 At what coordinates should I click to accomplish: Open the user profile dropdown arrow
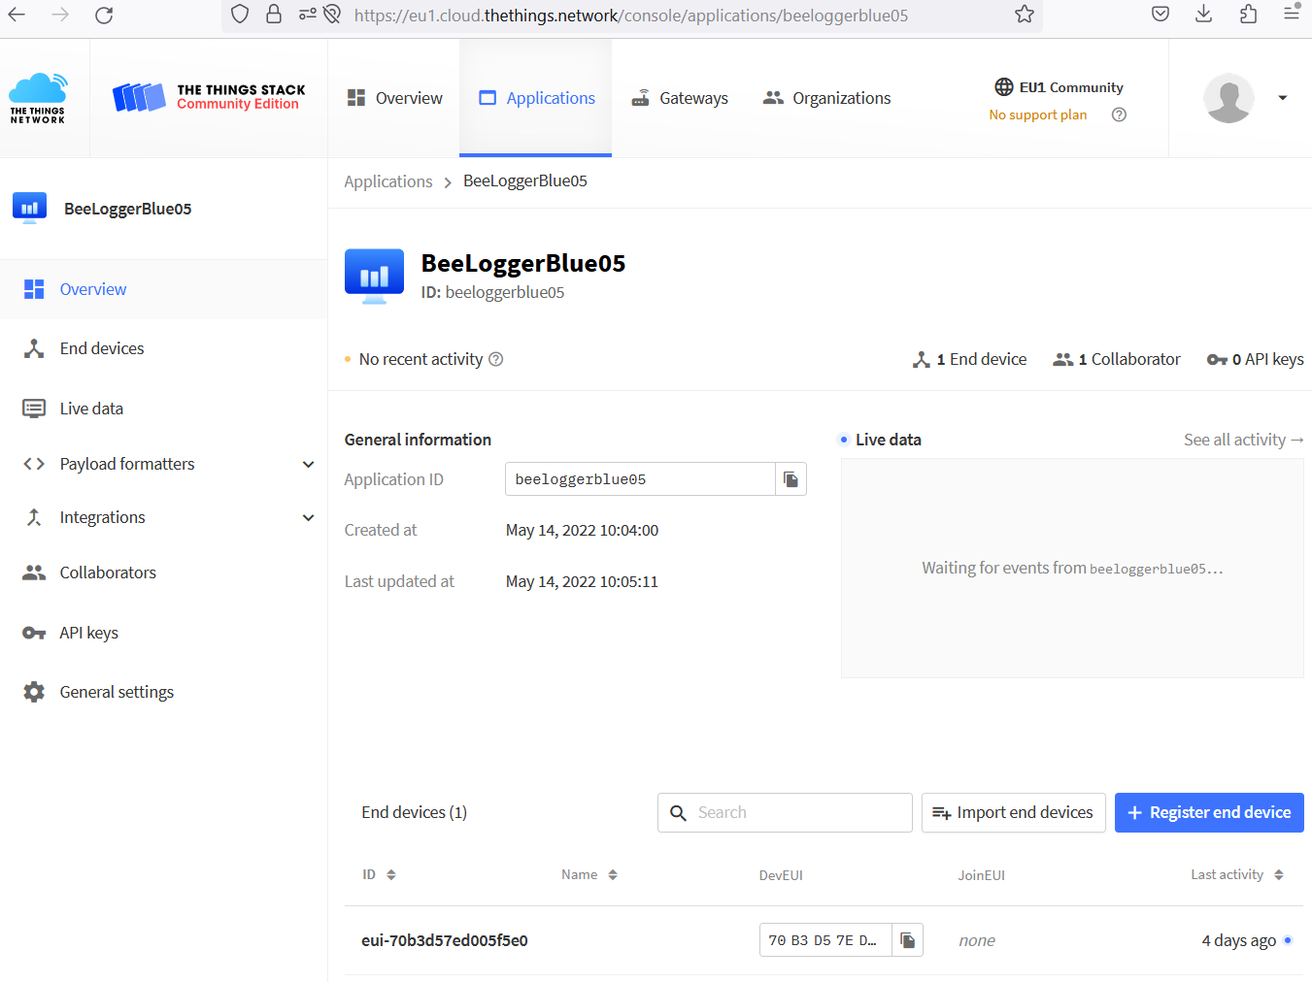coord(1282,98)
